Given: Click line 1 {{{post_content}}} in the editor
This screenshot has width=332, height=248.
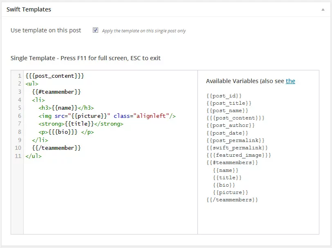Looking at the screenshot, I should pyautogui.click(x=55, y=76).
